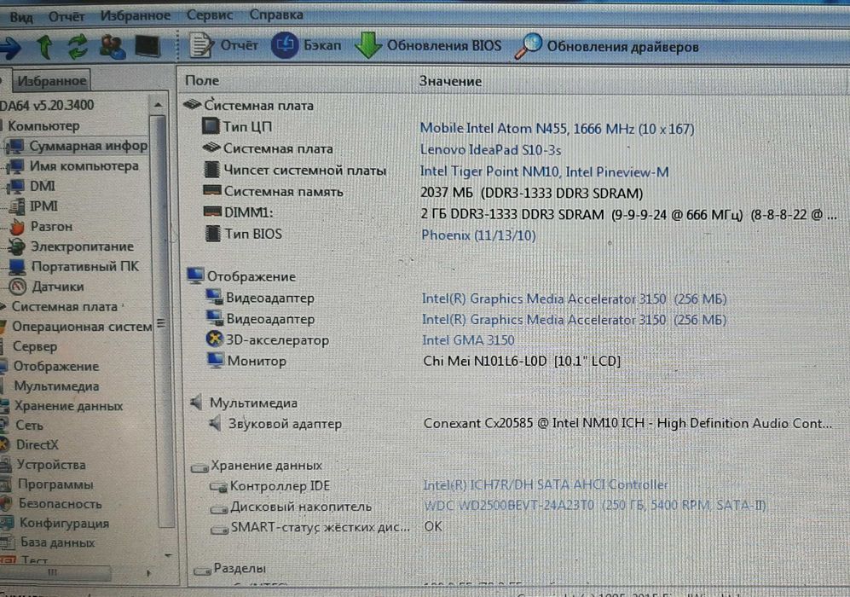This screenshot has height=597, width=850.
Task: Select Портативный ПК tree item
Action: click(x=85, y=267)
